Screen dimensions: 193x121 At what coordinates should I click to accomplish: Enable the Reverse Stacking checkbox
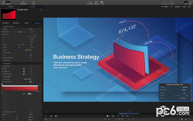point(31,58)
